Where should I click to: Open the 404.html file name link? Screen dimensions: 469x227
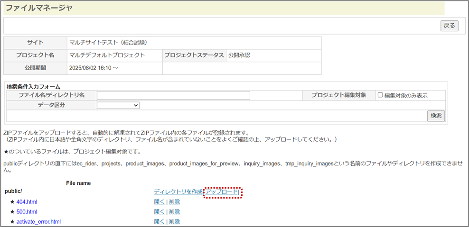[x=27, y=202]
